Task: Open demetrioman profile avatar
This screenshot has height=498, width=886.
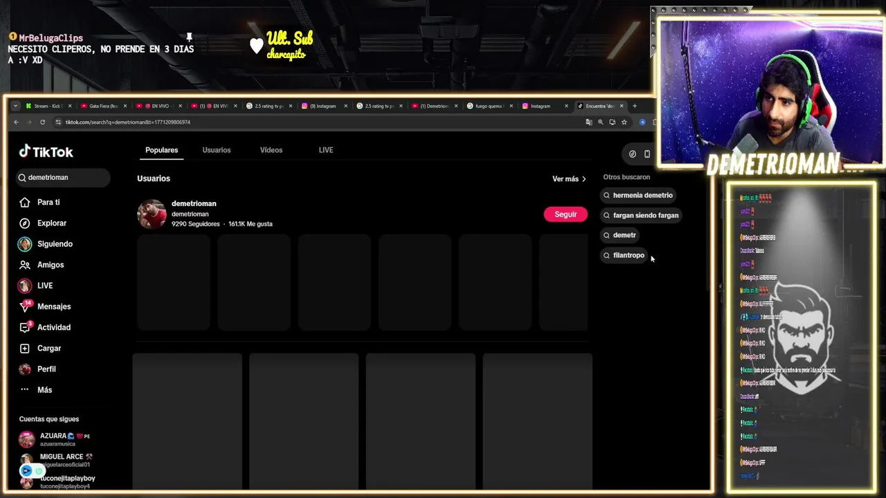Action: tap(152, 214)
